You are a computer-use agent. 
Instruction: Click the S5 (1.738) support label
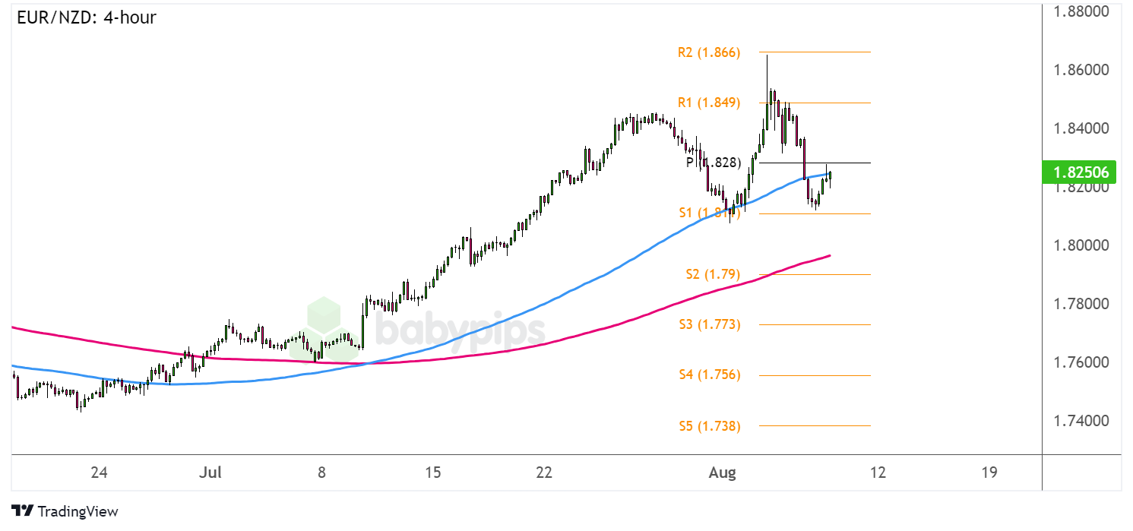pos(708,425)
